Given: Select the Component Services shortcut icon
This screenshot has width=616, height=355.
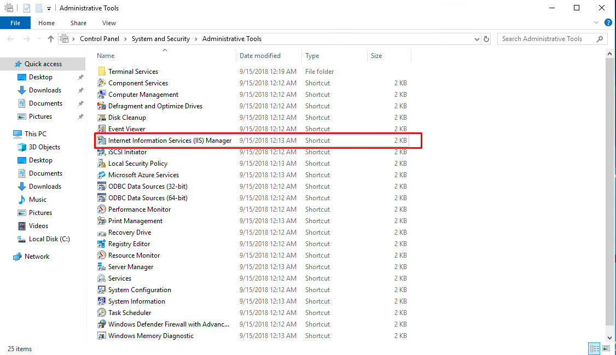Looking at the screenshot, I should point(101,83).
